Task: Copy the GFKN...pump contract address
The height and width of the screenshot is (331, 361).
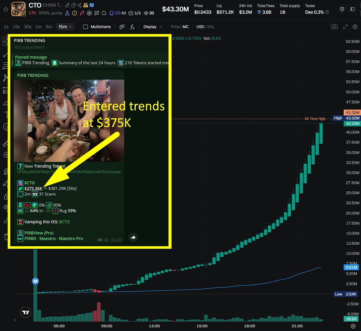Action: tap(50, 13)
